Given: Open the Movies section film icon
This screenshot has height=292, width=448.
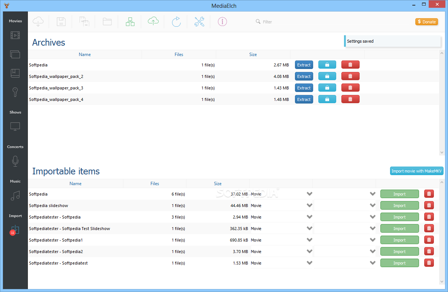Looking at the screenshot, I should coord(15,36).
